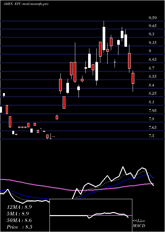The height and width of the screenshot is (232, 165).
Task: Click the 7.95 price axis label
Action: (152, 110)
